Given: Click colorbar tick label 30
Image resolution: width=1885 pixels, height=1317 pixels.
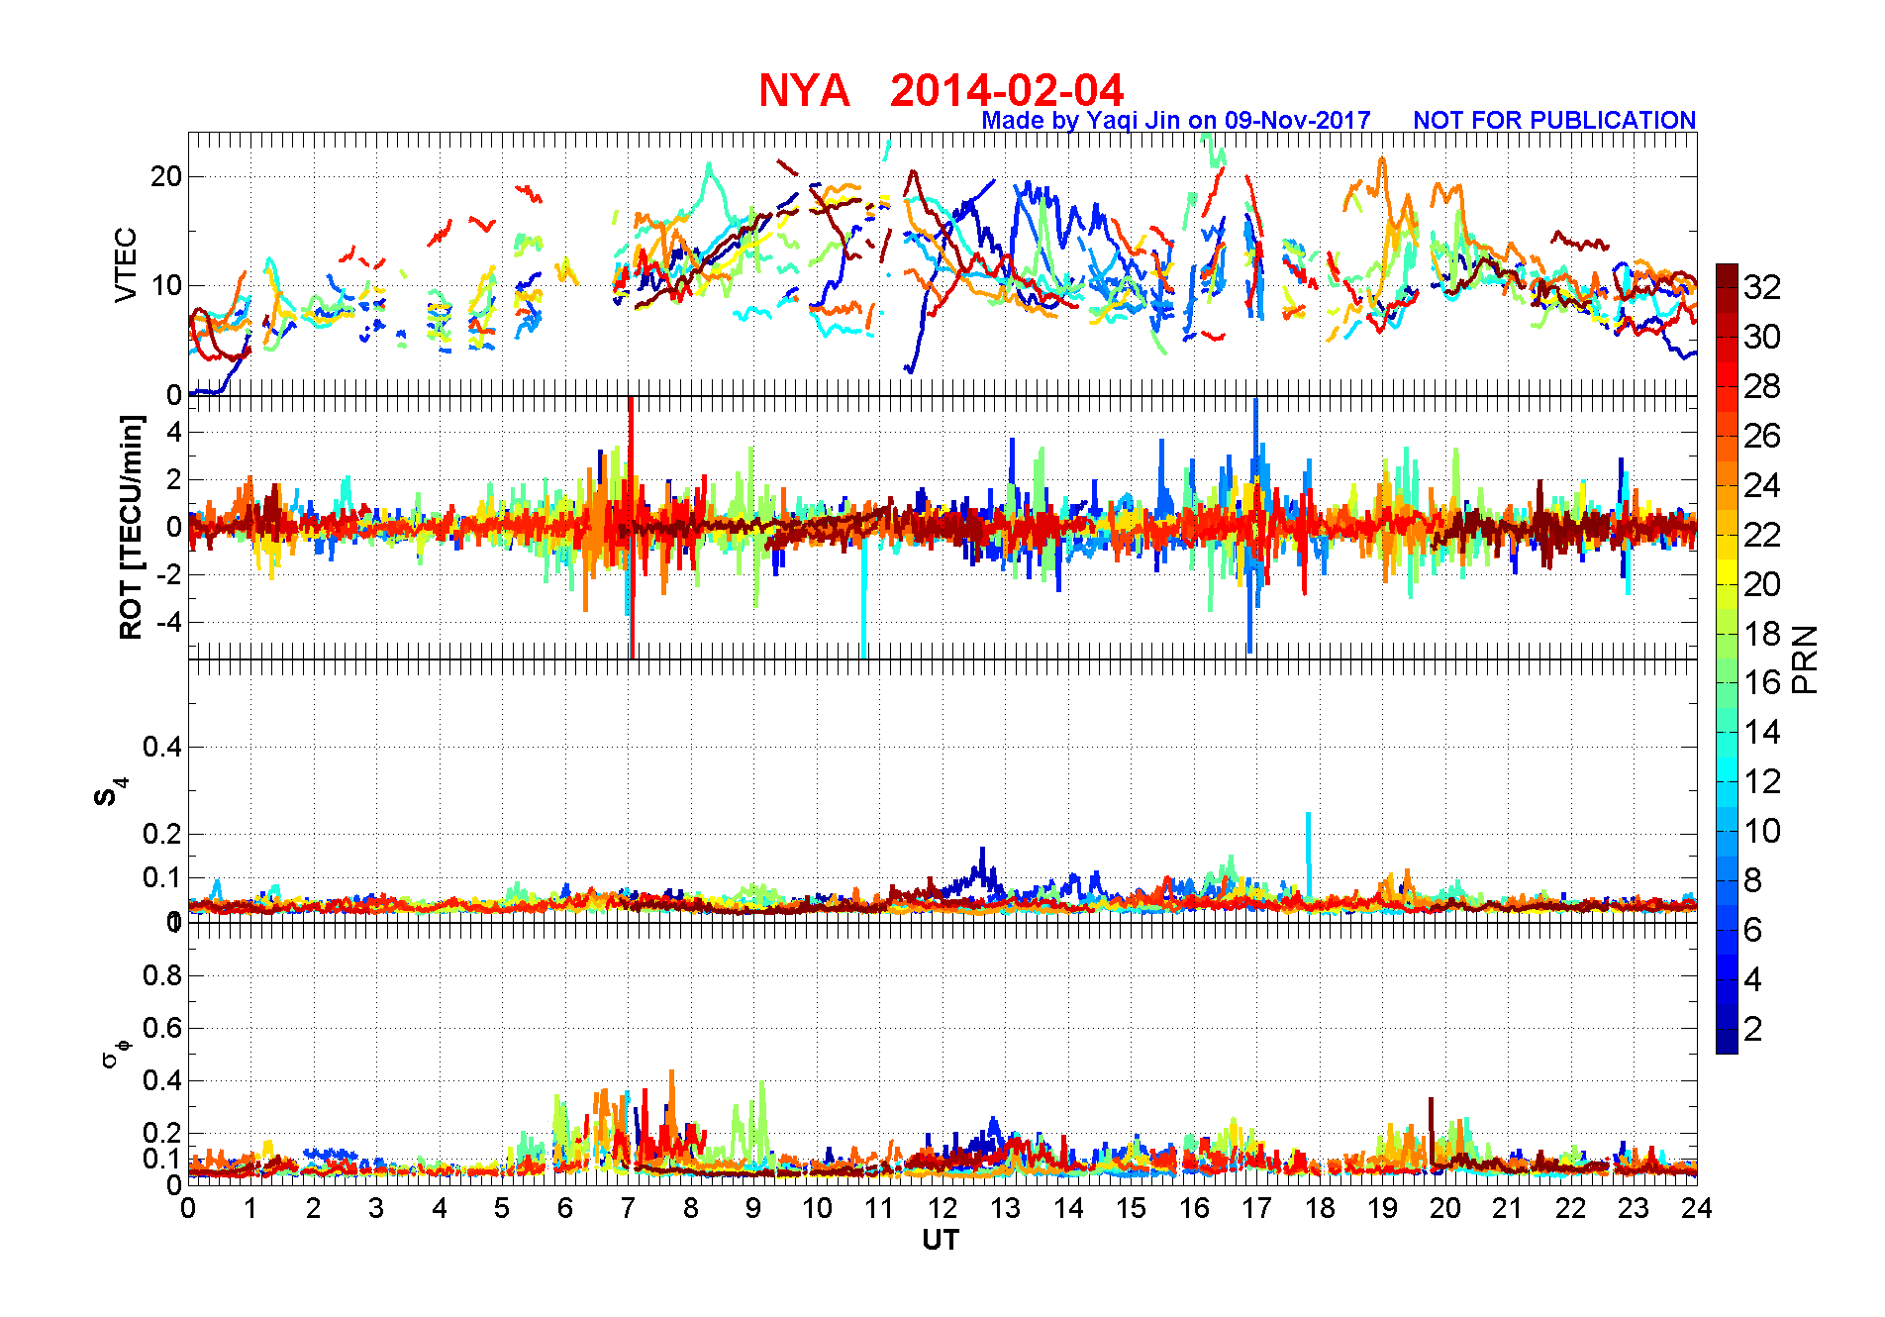Looking at the screenshot, I should [x=1762, y=337].
